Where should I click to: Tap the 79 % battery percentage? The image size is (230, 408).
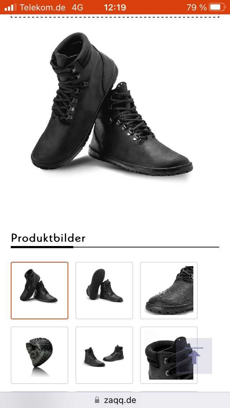[197, 8]
